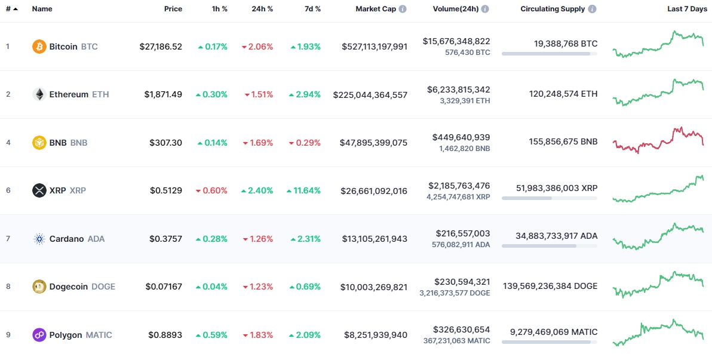Viewport: 712px width, 354px height.
Task: Click Polygon volume $326,630,654
Action: click(x=462, y=330)
